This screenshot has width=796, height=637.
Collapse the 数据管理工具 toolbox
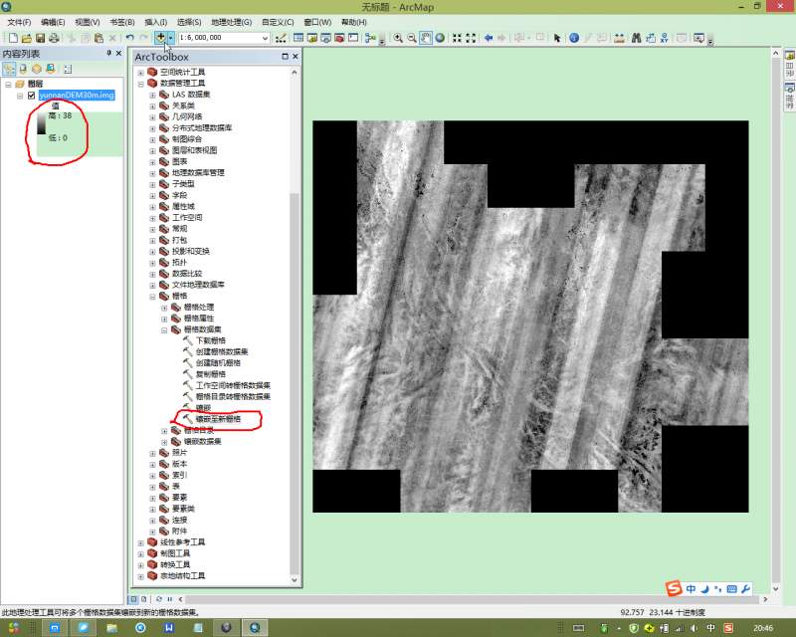coord(140,84)
